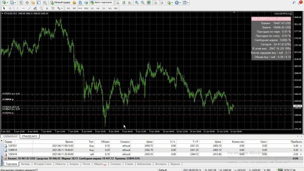Toggle chart auto-scroll icon

[156, 2]
